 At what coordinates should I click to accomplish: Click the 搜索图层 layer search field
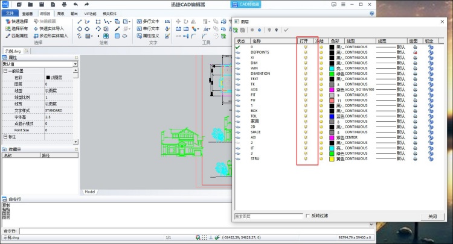(x=268, y=216)
